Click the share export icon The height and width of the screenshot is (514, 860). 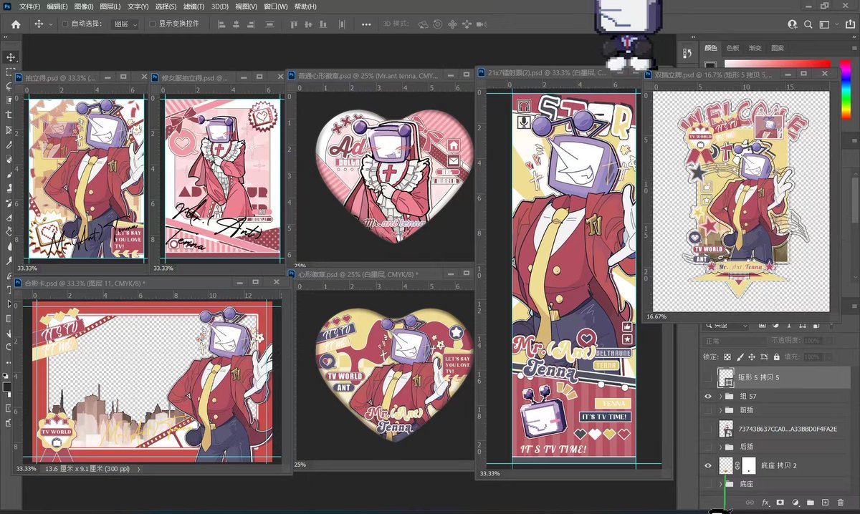coord(850,24)
